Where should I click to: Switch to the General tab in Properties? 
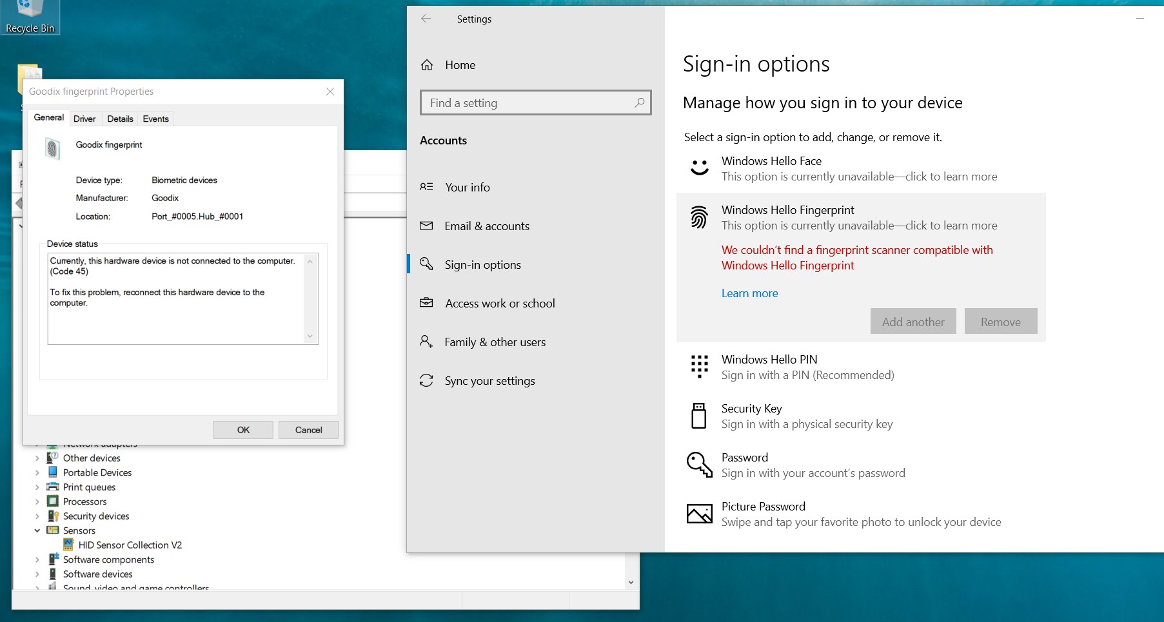pos(48,117)
